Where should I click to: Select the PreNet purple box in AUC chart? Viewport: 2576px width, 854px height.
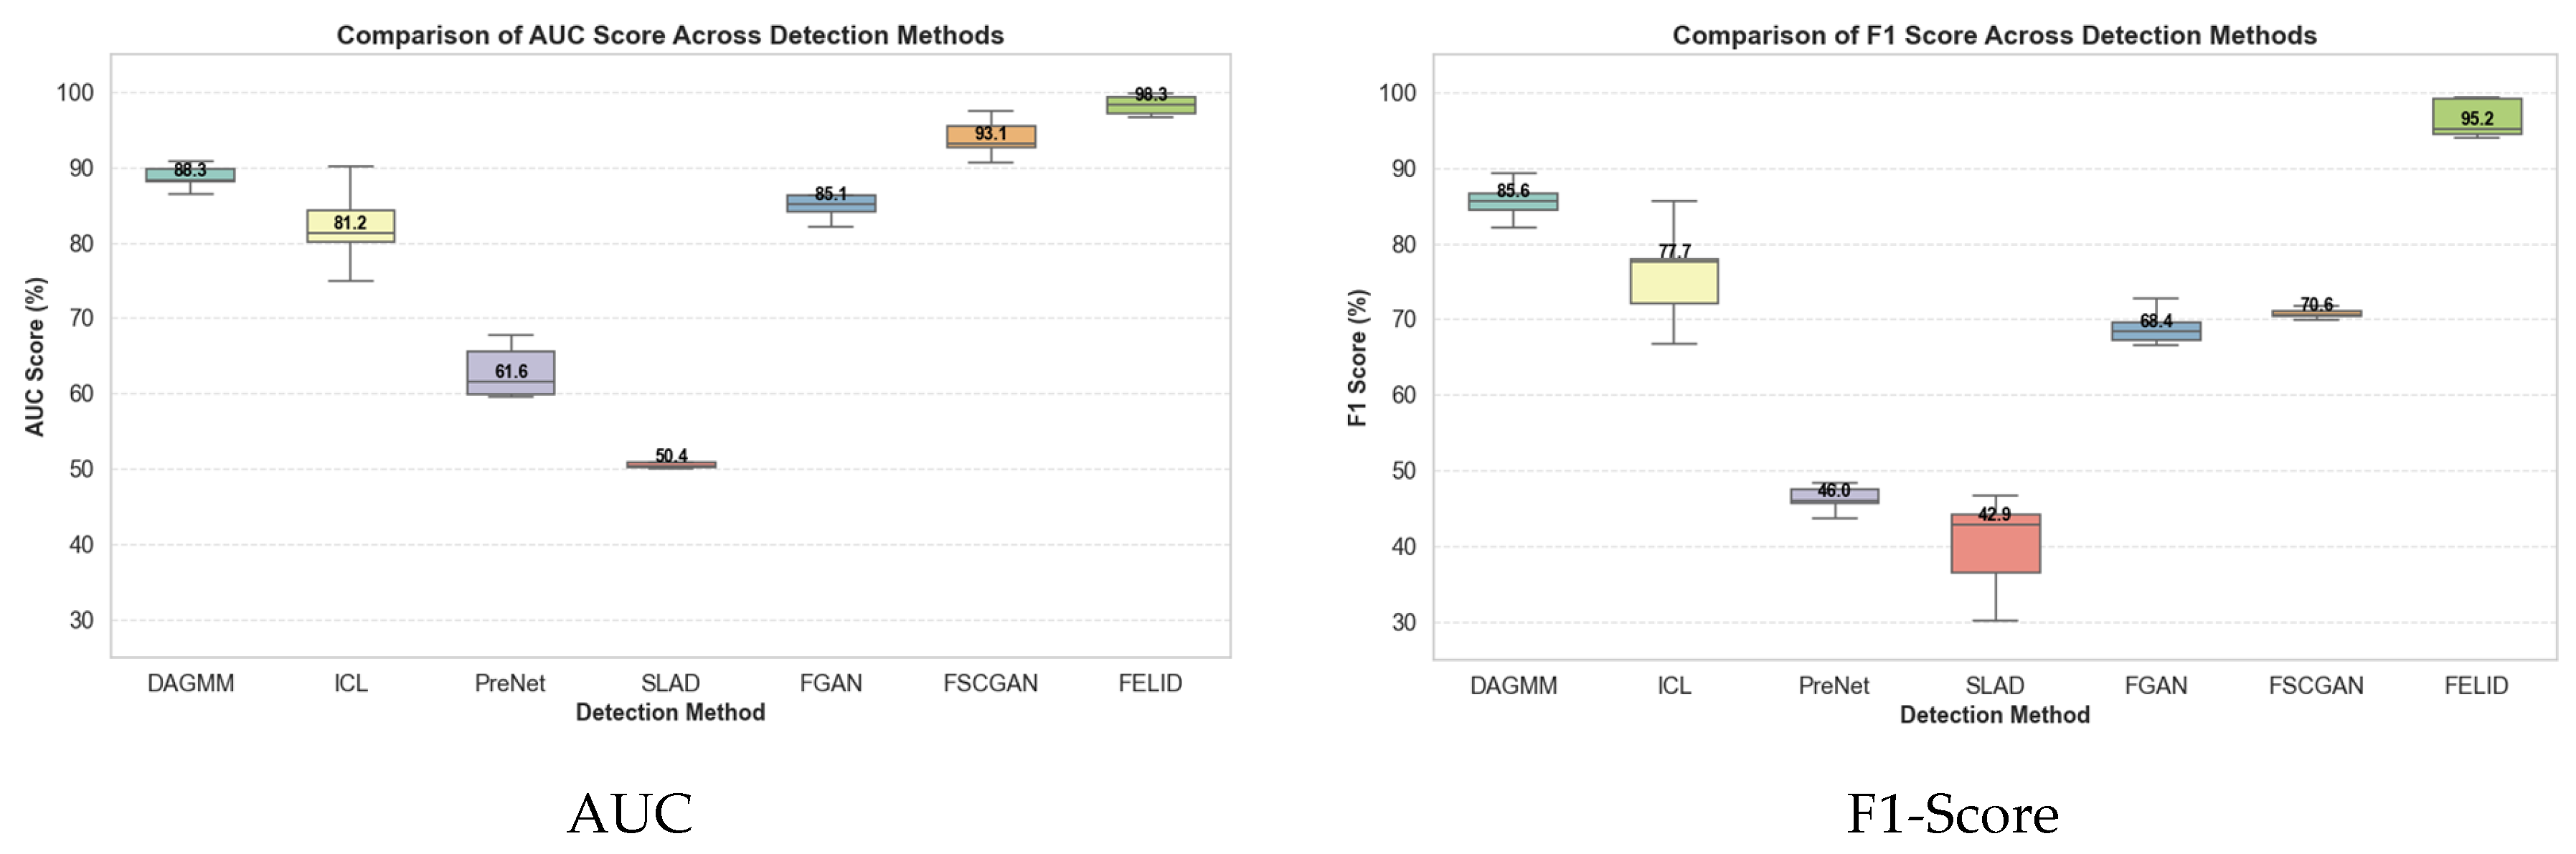click(511, 373)
